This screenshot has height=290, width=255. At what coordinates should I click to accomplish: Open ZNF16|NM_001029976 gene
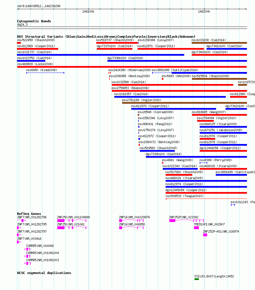click(134, 217)
